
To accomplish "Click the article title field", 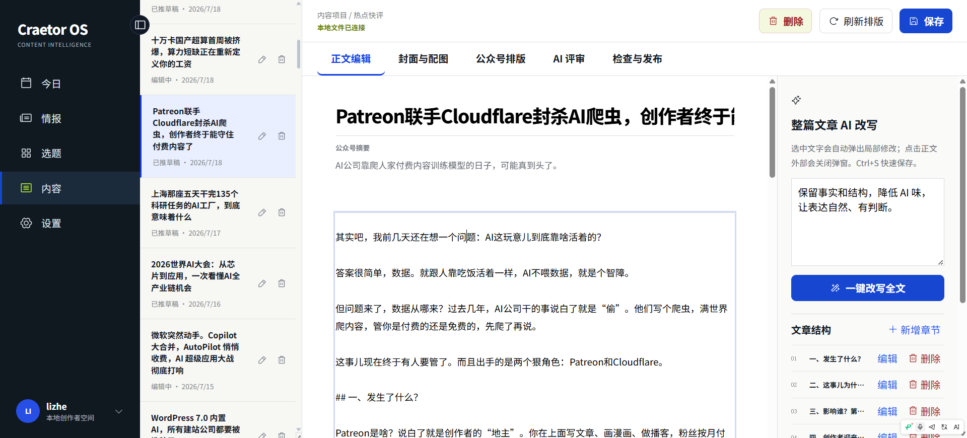I will point(535,117).
